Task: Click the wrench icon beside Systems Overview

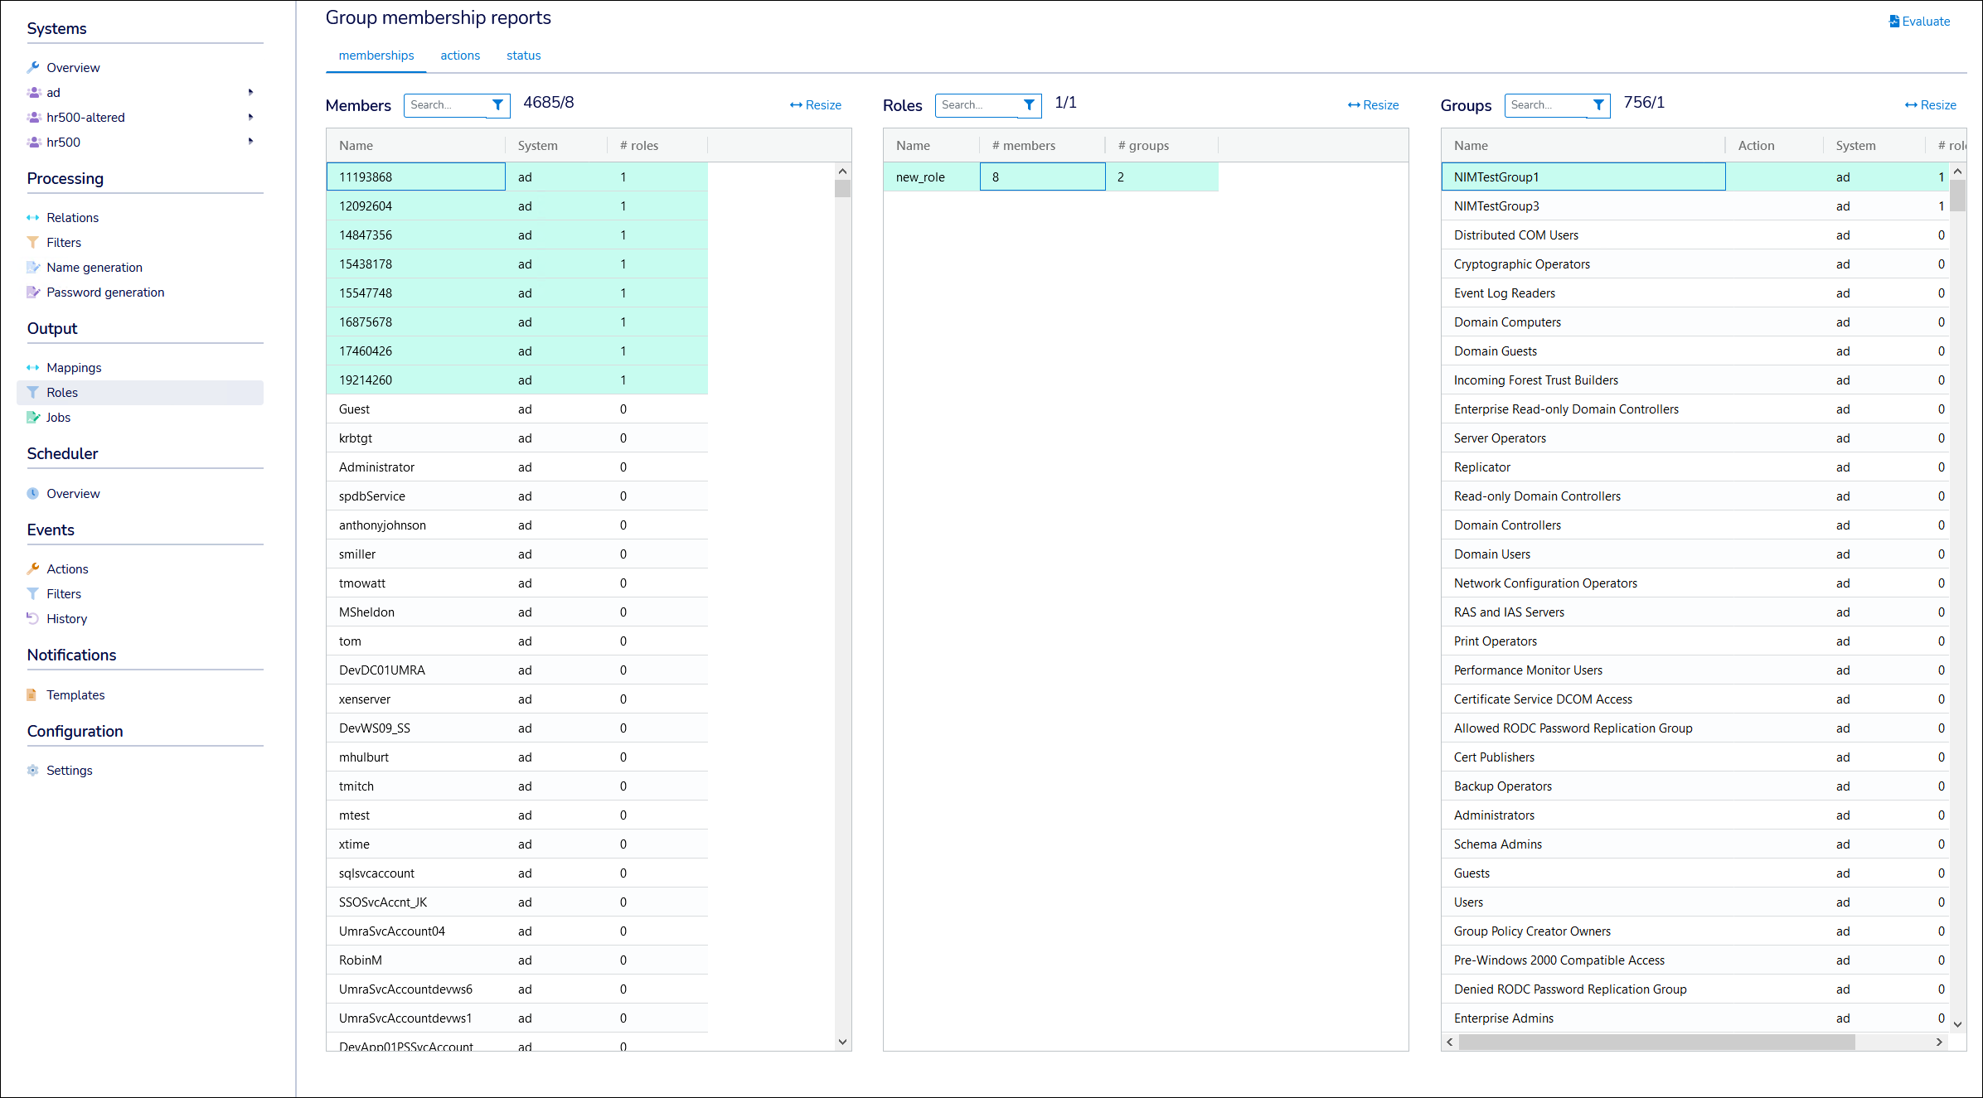Action: point(33,67)
